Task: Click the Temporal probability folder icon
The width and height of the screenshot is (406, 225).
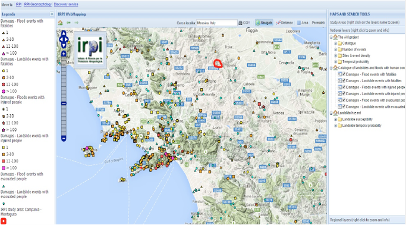Action: coord(339,62)
